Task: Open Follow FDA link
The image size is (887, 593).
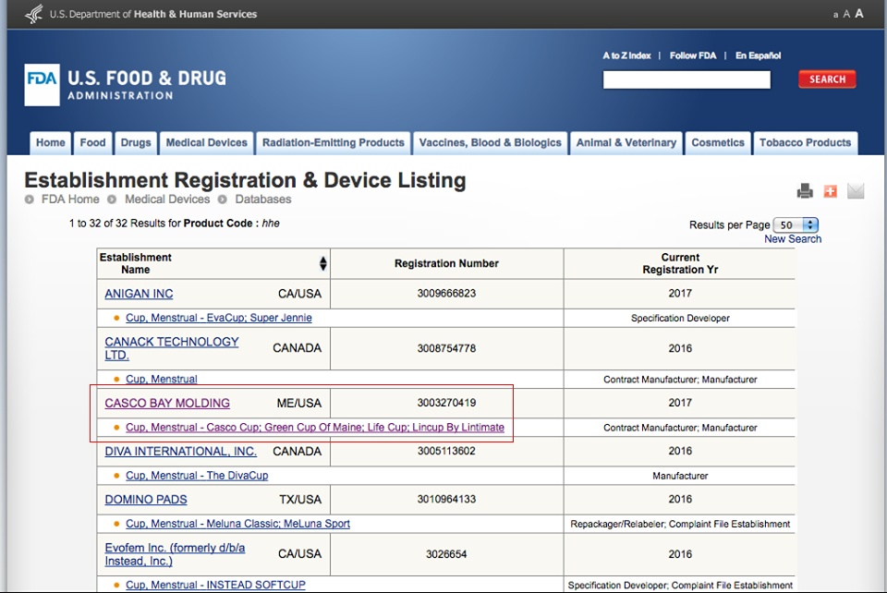Action: (x=693, y=55)
